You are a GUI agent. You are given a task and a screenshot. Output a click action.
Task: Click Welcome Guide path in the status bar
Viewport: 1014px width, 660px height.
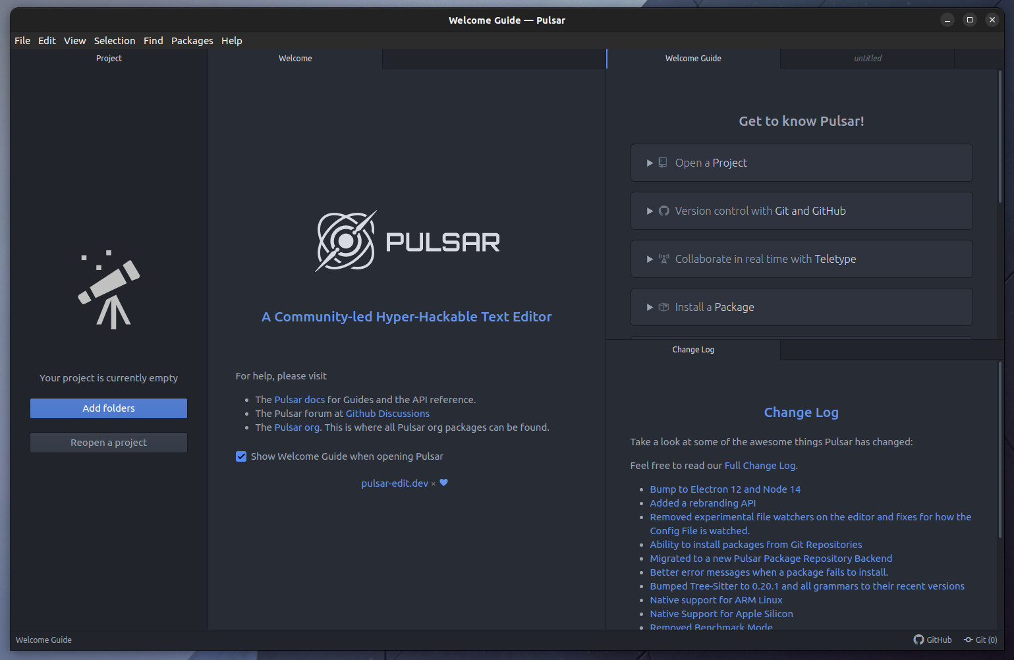pyautogui.click(x=43, y=640)
